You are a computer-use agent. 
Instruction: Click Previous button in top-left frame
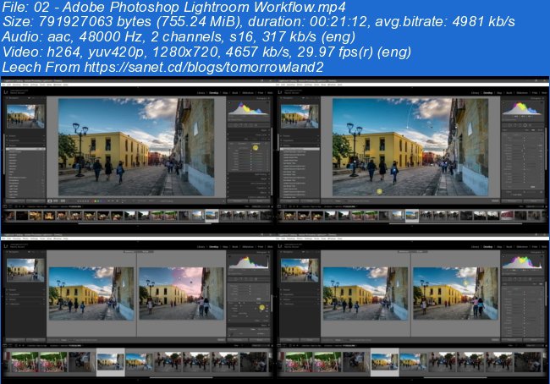coord(238,201)
